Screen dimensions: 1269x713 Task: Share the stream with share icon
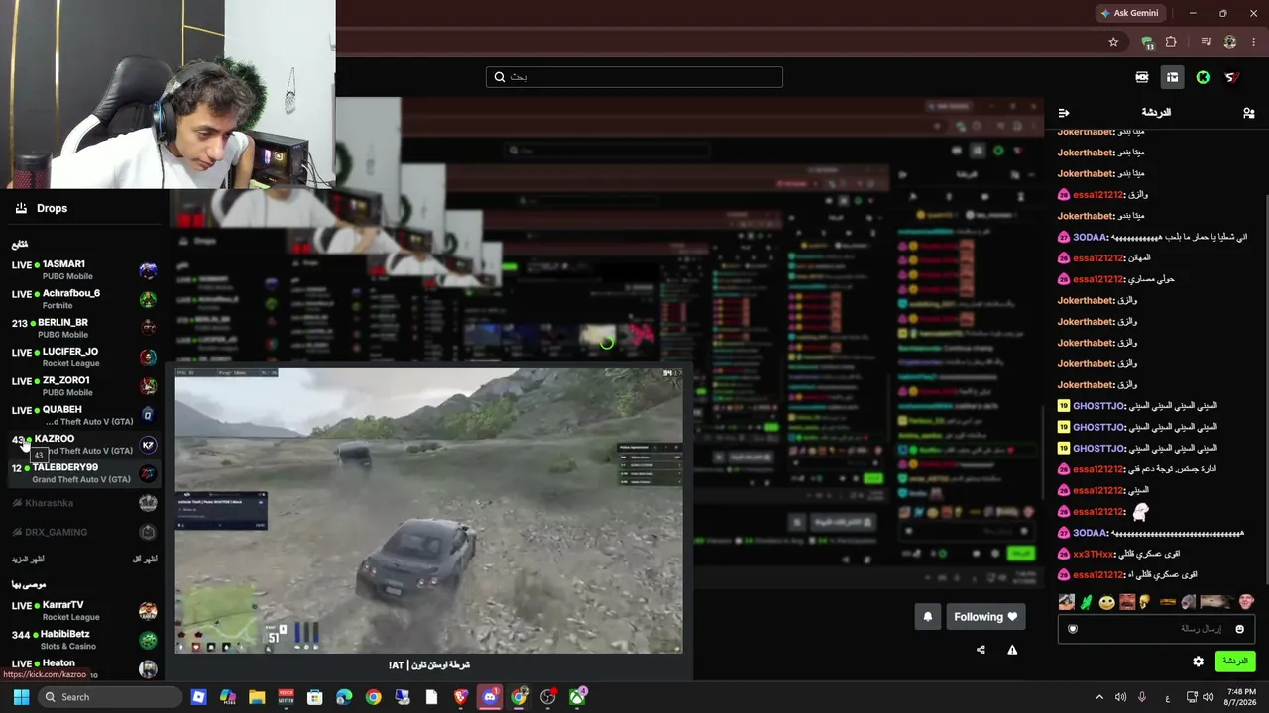(x=981, y=650)
